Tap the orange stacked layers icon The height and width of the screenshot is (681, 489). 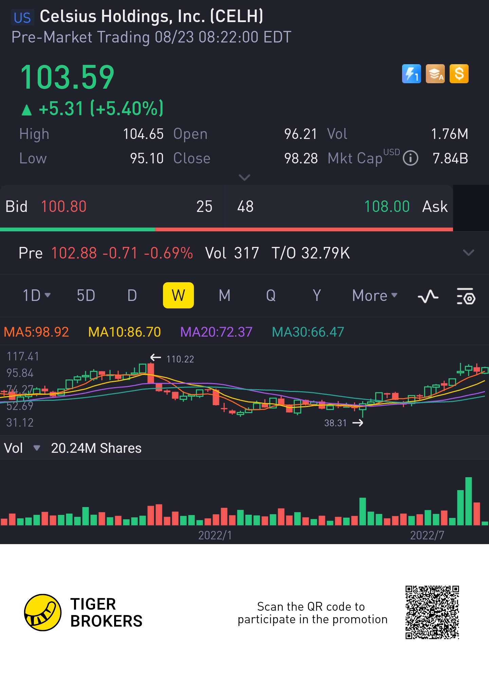[x=435, y=74]
